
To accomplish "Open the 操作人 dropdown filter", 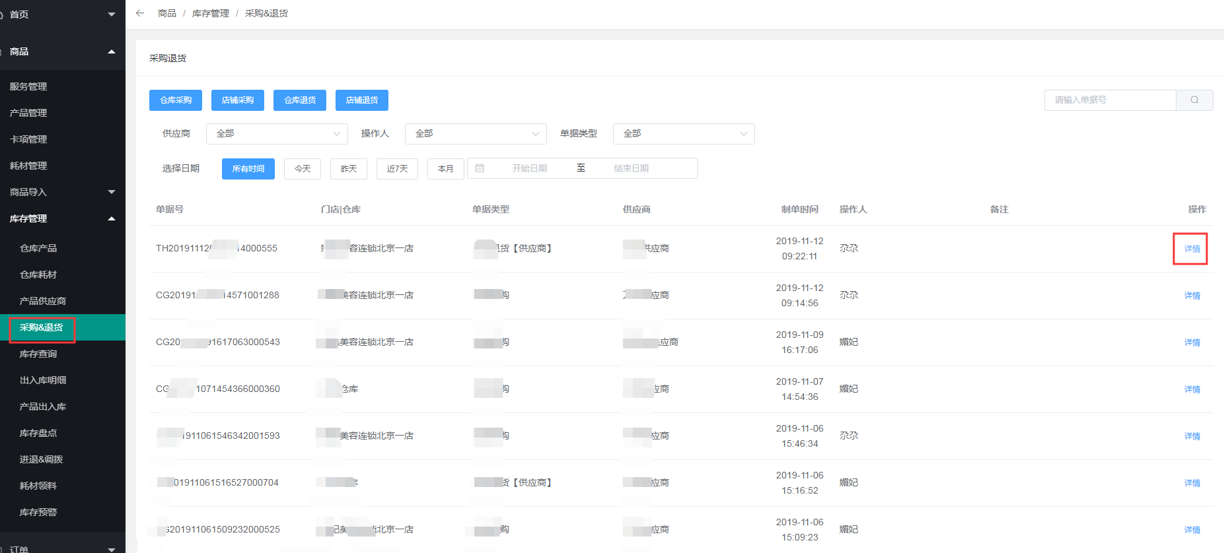I will (476, 134).
